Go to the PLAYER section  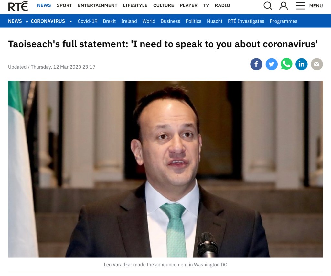point(188,5)
